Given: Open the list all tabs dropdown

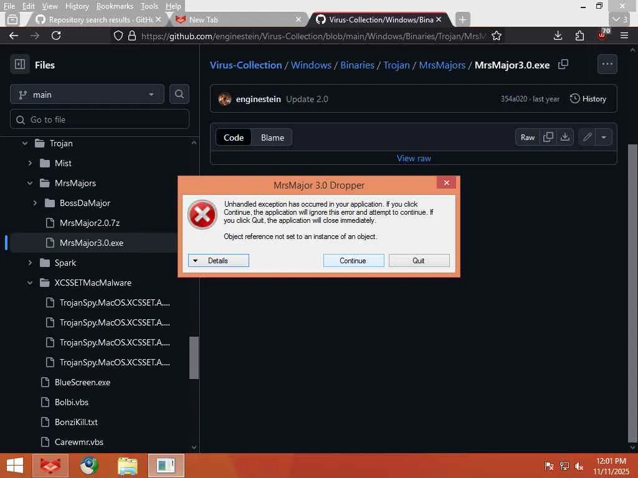Looking at the screenshot, I should point(620,19).
